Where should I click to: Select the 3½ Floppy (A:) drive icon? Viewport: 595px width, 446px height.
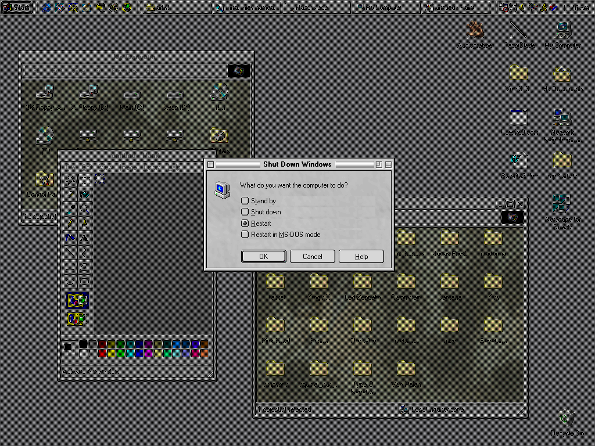45,98
